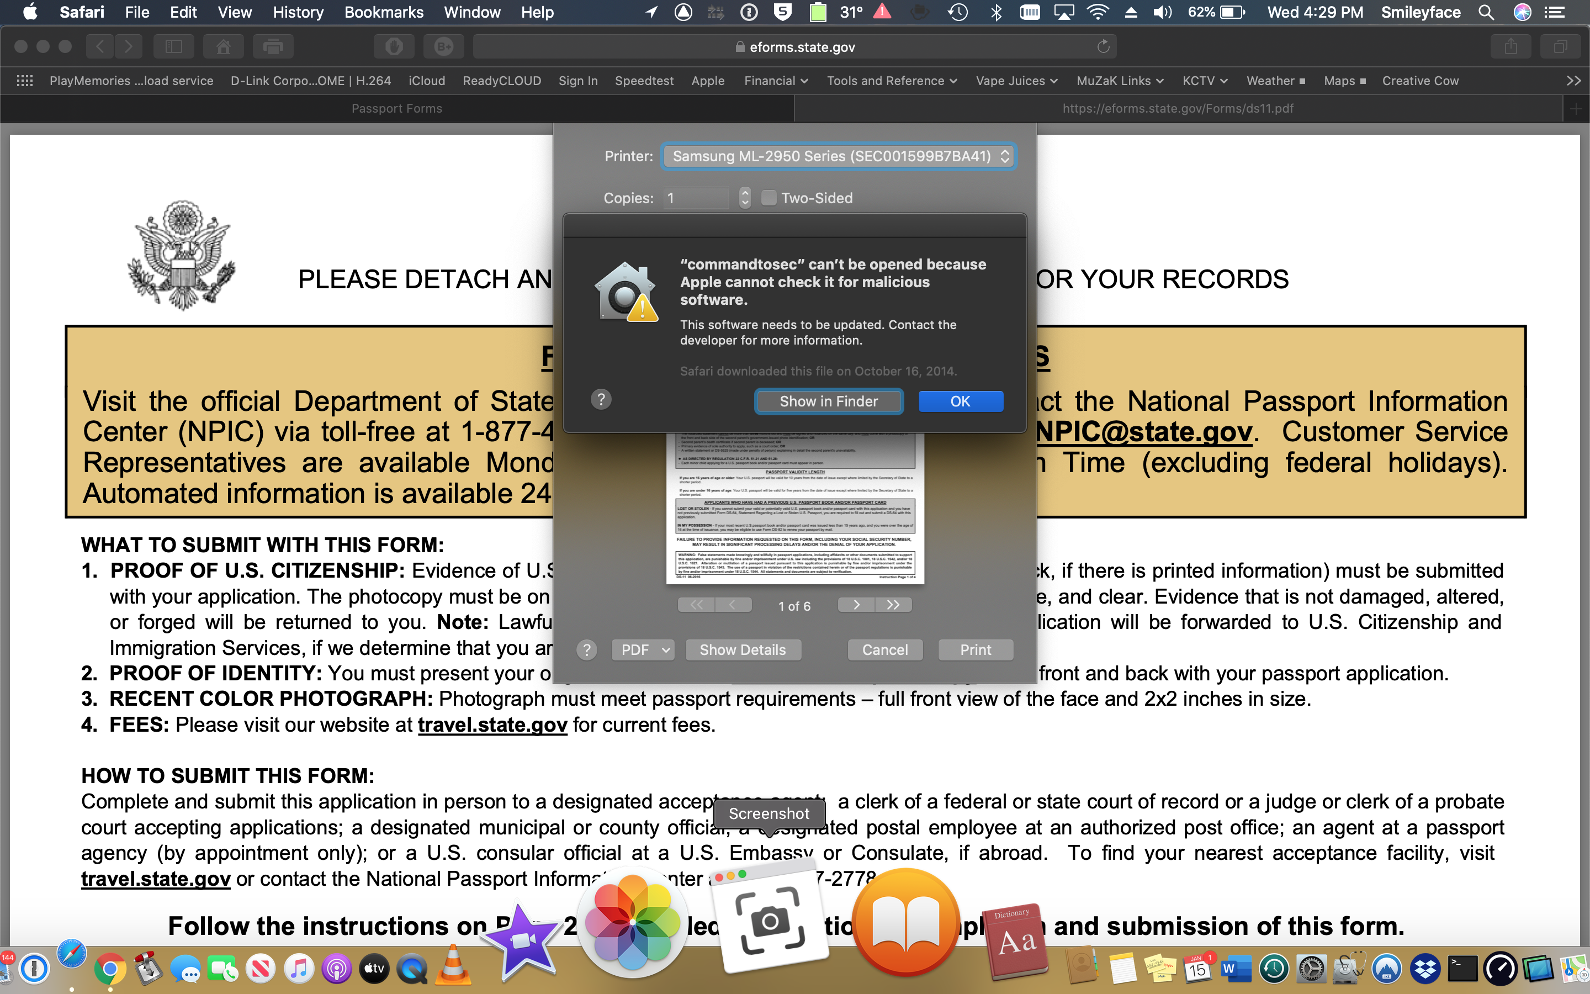
Task: Click the Safari reload page icon
Action: pos(1103,47)
